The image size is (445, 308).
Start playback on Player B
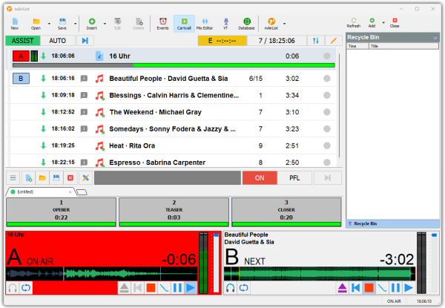tap(409, 288)
